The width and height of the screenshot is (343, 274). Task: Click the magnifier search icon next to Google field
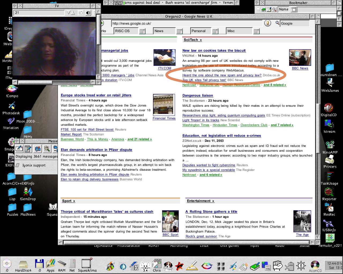[x=277, y=23]
